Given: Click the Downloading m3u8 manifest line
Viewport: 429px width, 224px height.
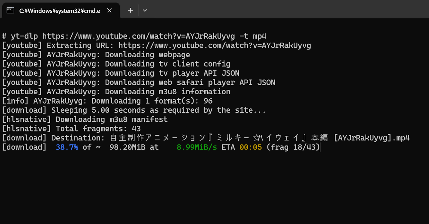Looking at the screenshot, I should [85, 119].
